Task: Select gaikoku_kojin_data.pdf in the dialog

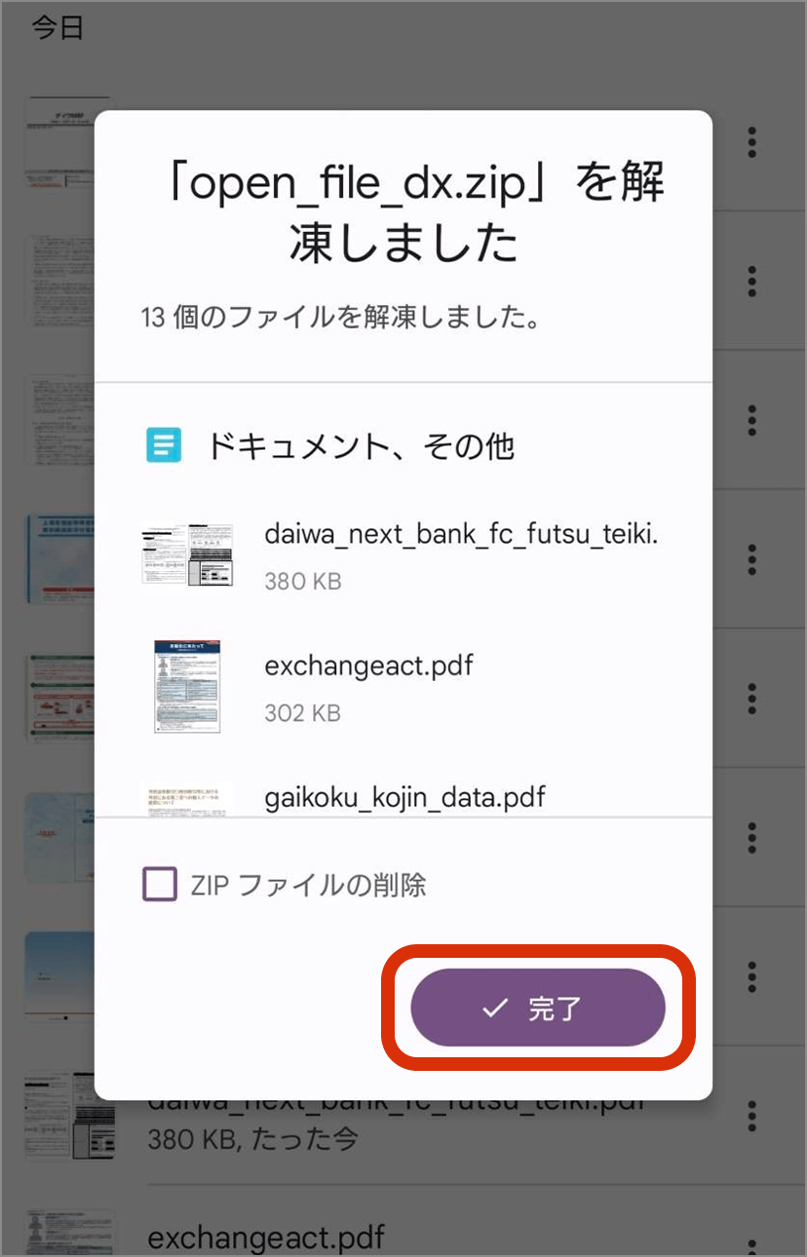Action: point(404,797)
